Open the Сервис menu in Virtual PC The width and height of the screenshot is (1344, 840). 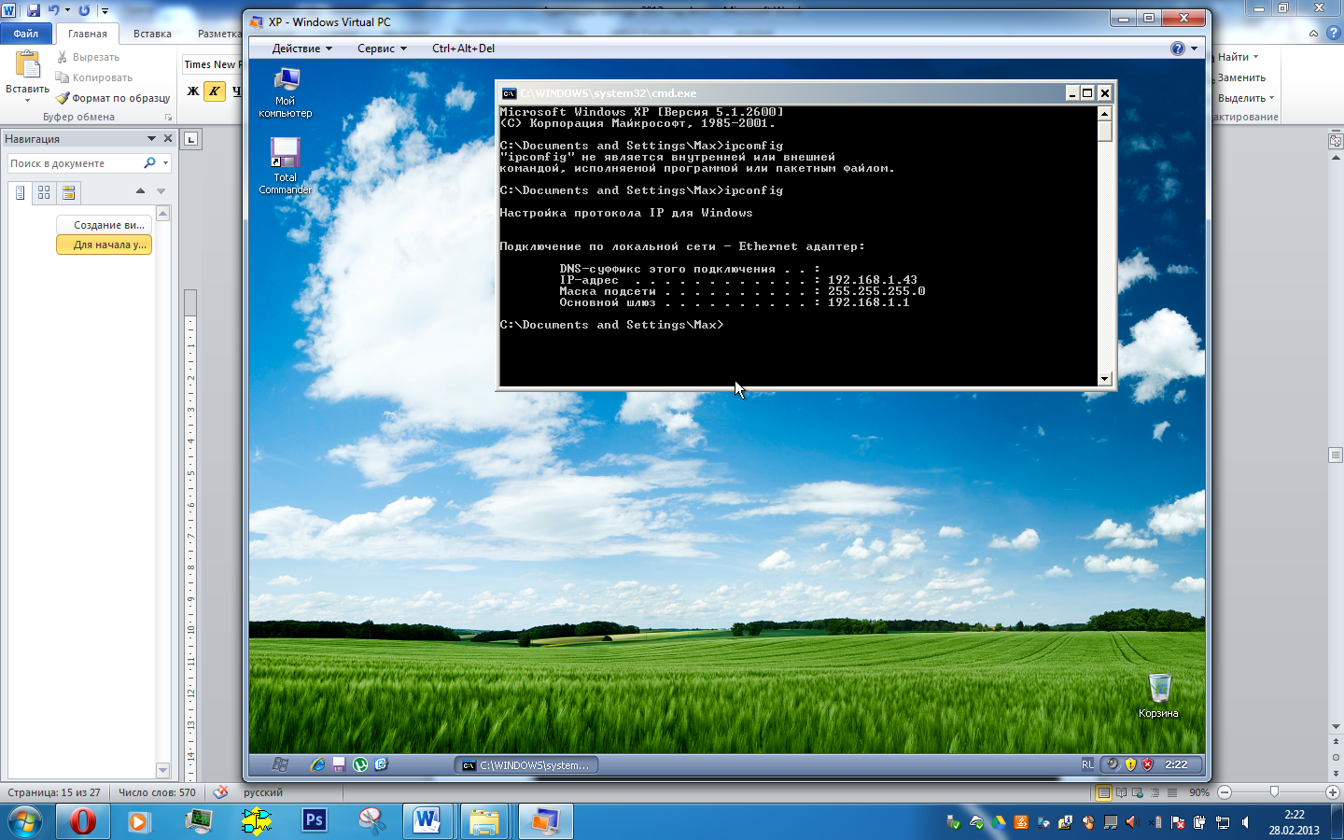382,49
